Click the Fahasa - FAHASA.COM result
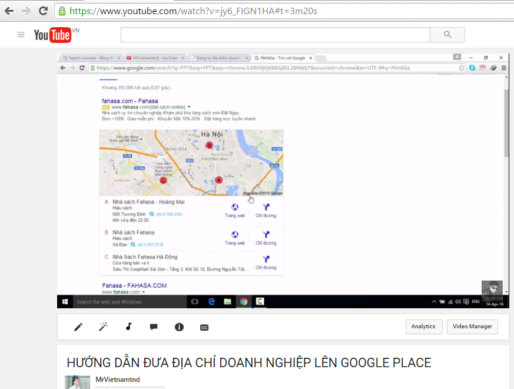514x389 pixels. click(x=134, y=286)
